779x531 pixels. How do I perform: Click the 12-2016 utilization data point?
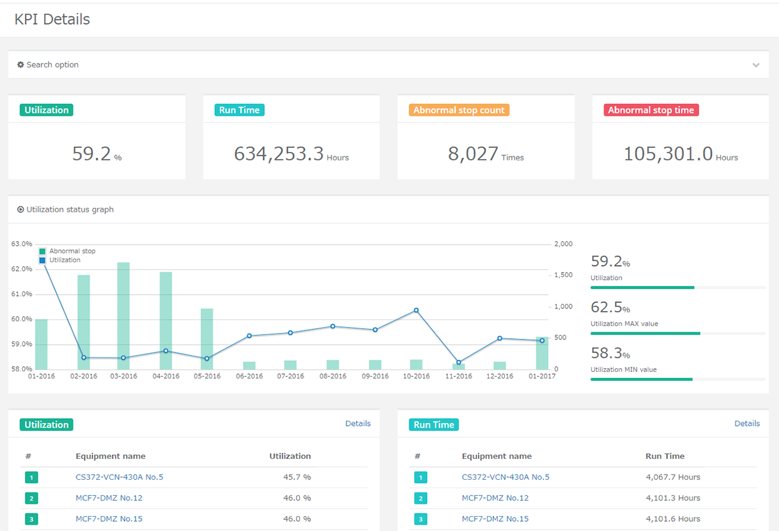pyautogui.click(x=500, y=338)
